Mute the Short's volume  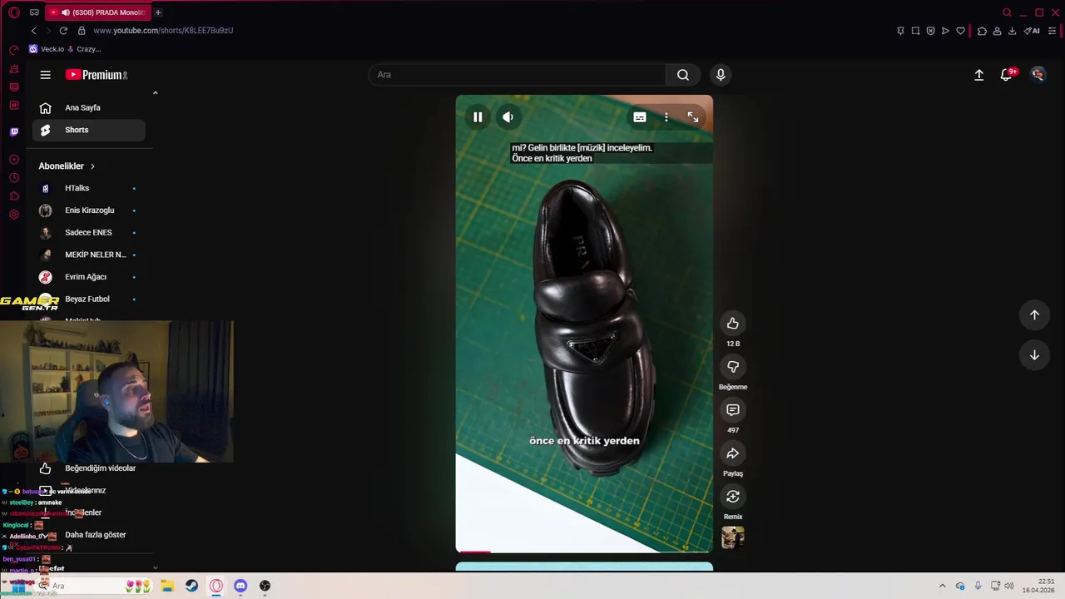pos(508,117)
